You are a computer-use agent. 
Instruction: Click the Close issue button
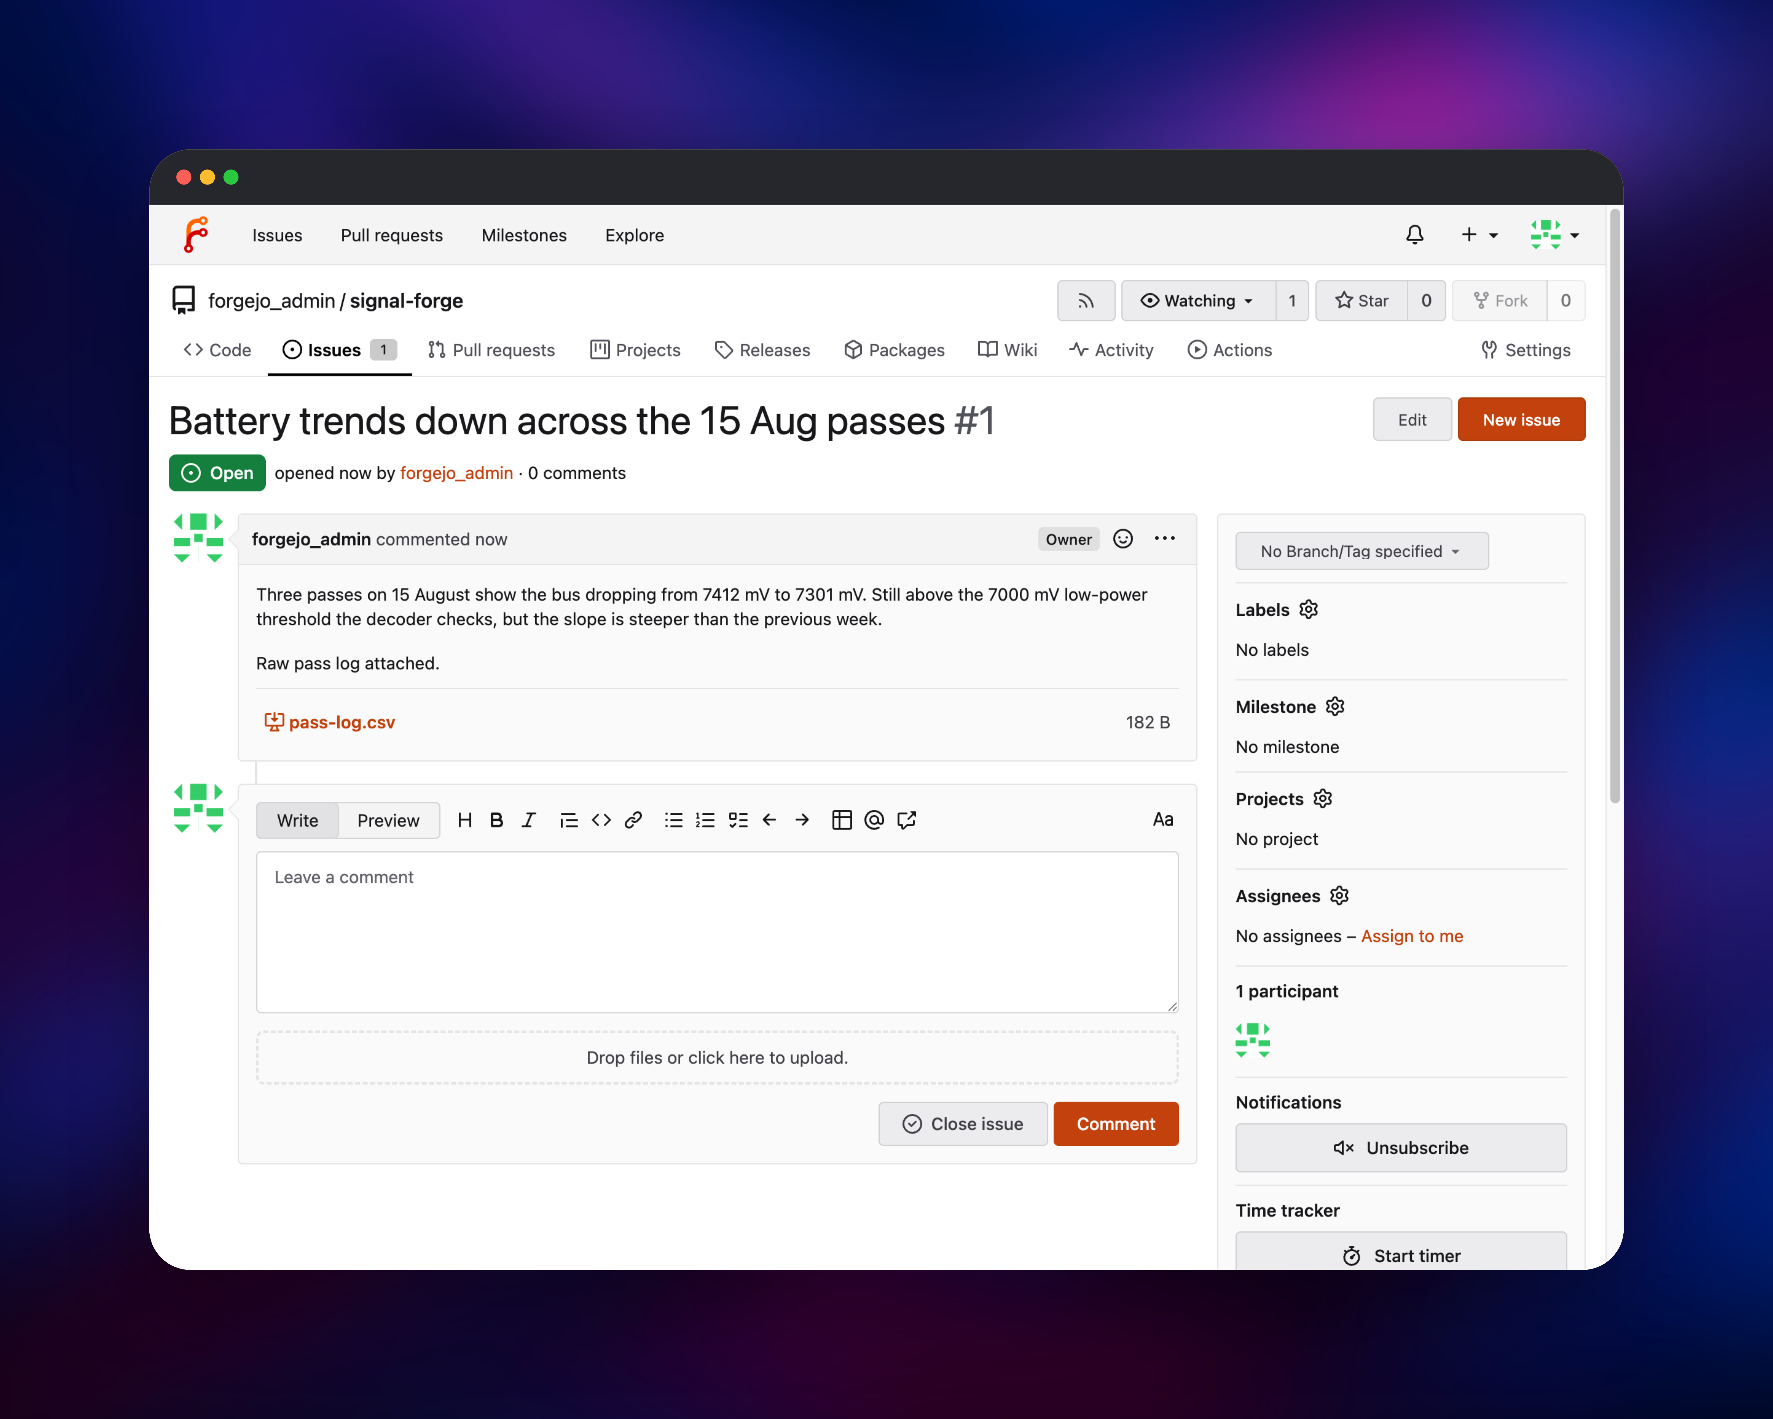[x=963, y=1124]
